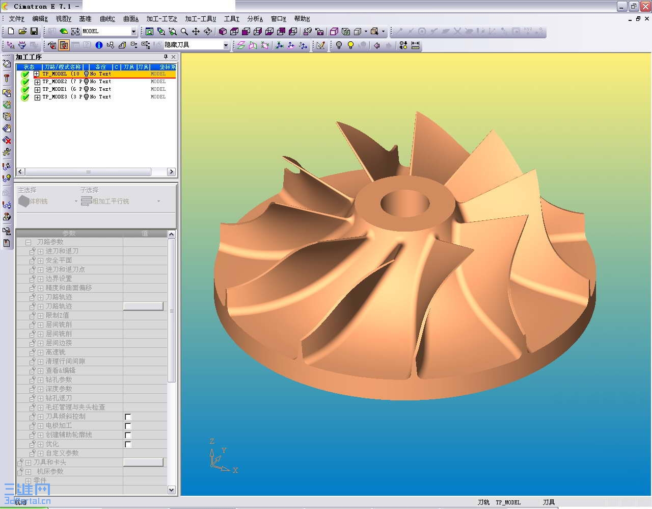Activate the rotate view tool
The width and height of the screenshot is (652, 509).
[208, 32]
